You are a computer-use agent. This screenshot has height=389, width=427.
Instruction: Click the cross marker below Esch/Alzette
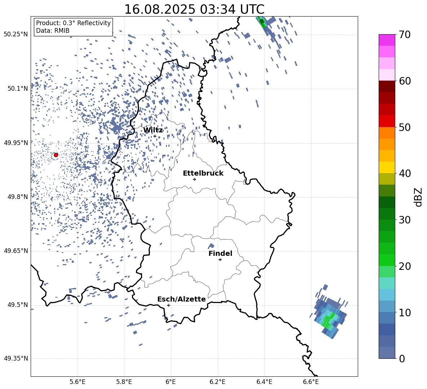[x=168, y=305]
